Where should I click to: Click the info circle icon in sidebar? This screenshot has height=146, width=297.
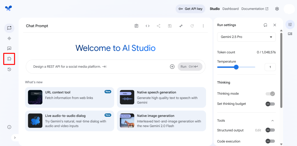9,127
